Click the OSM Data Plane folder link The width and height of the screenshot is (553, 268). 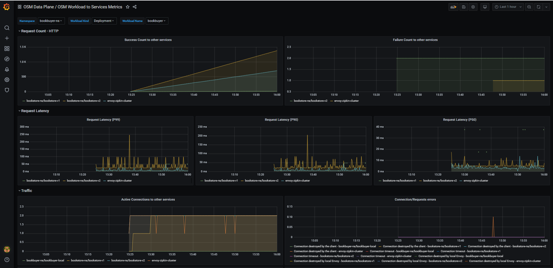pyautogui.click(x=39, y=7)
